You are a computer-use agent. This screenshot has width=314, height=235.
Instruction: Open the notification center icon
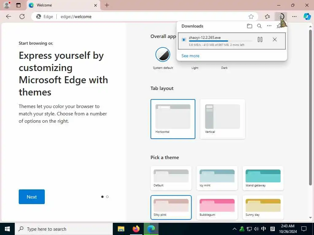point(304,229)
